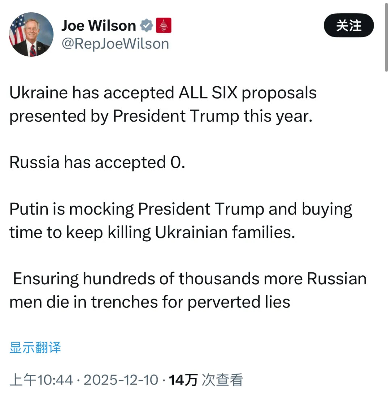
Task: Click the 2025-12-10 post date
Action: click(x=121, y=380)
